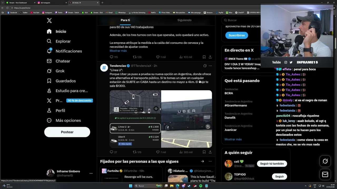Open Guardados in the sidebar
Screen dimensions: 337x189
coord(61,81)
